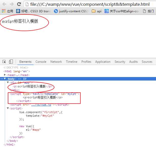Click the rendered page text script标签引入模版
Viewport: 156px width, 147px height.
tap(20, 21)
